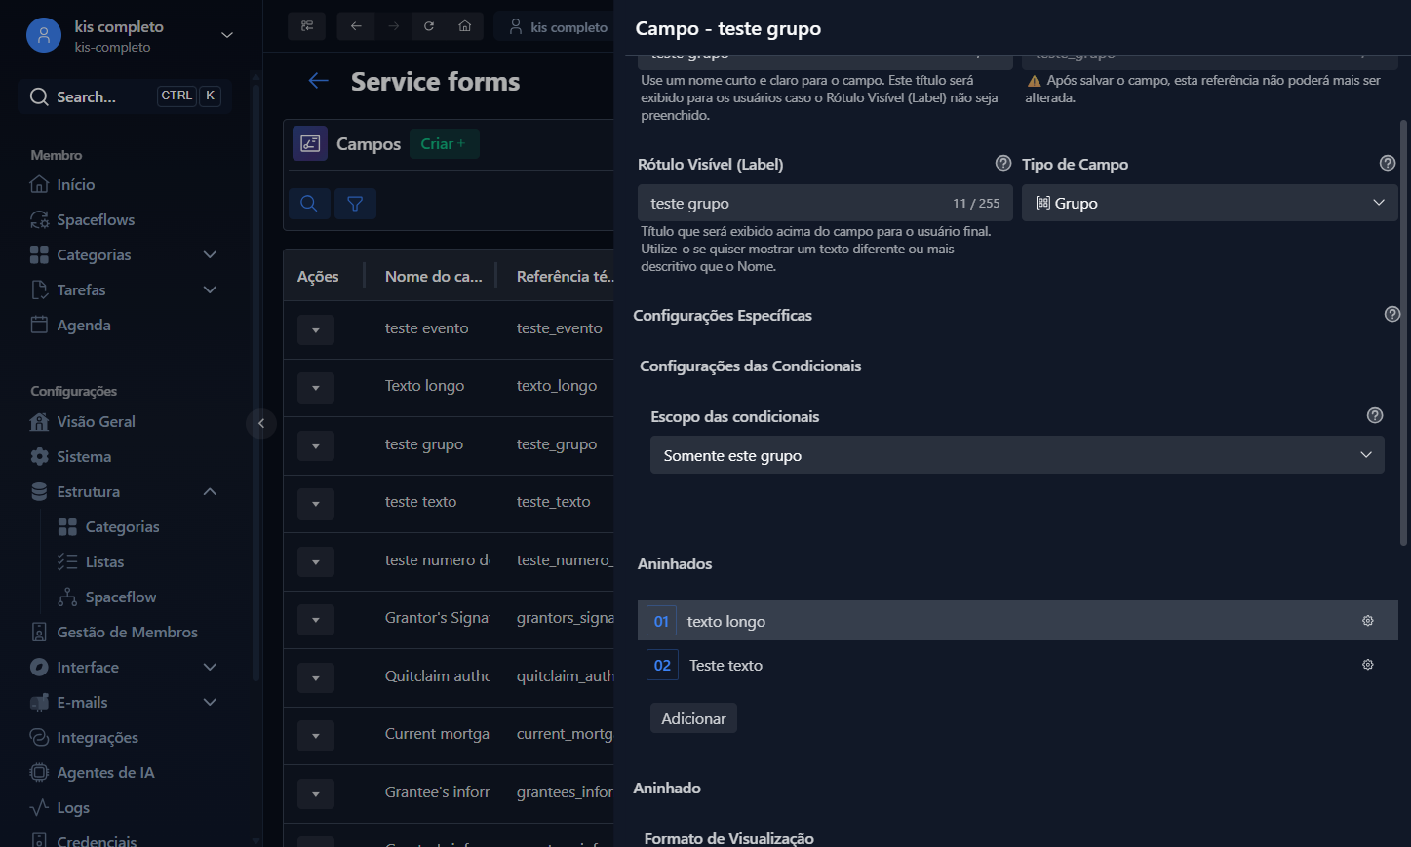Open settings gear for texto longo item
Image resolution: width=1411 pixels, height=847 pixels.
coord(1367,621)
